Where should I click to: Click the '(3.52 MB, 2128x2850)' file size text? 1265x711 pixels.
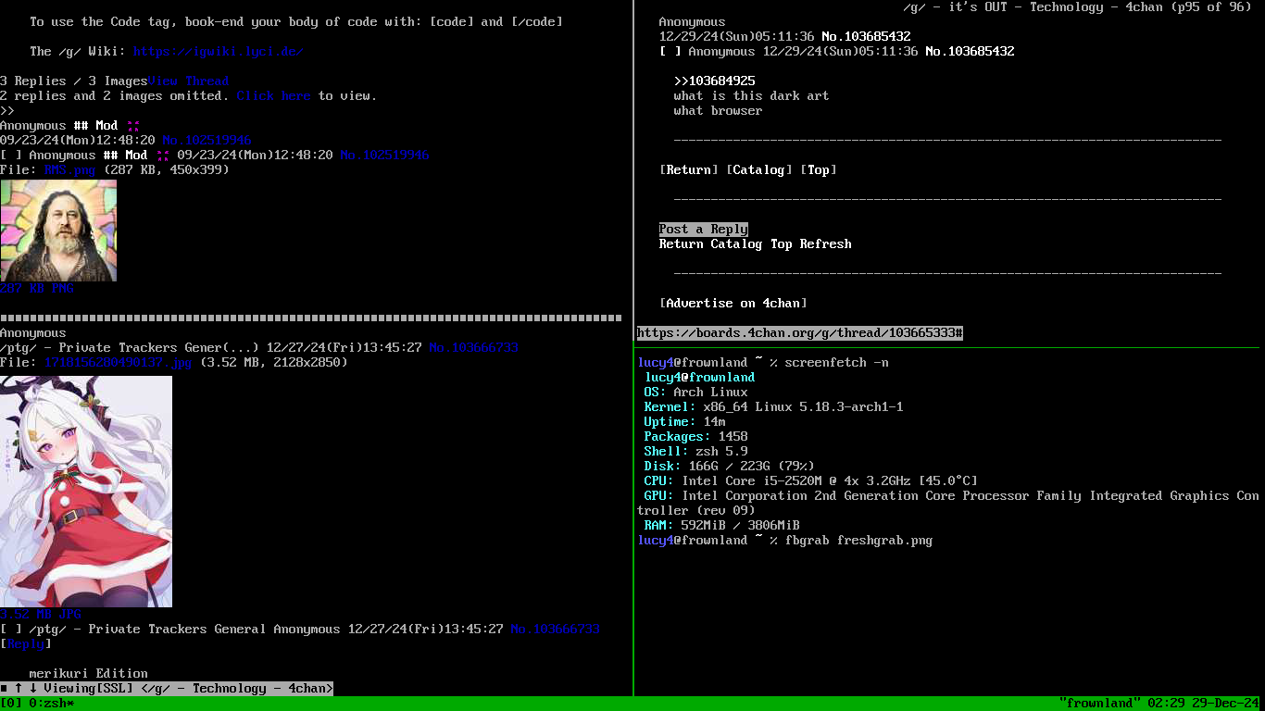(x=273, y=362)
